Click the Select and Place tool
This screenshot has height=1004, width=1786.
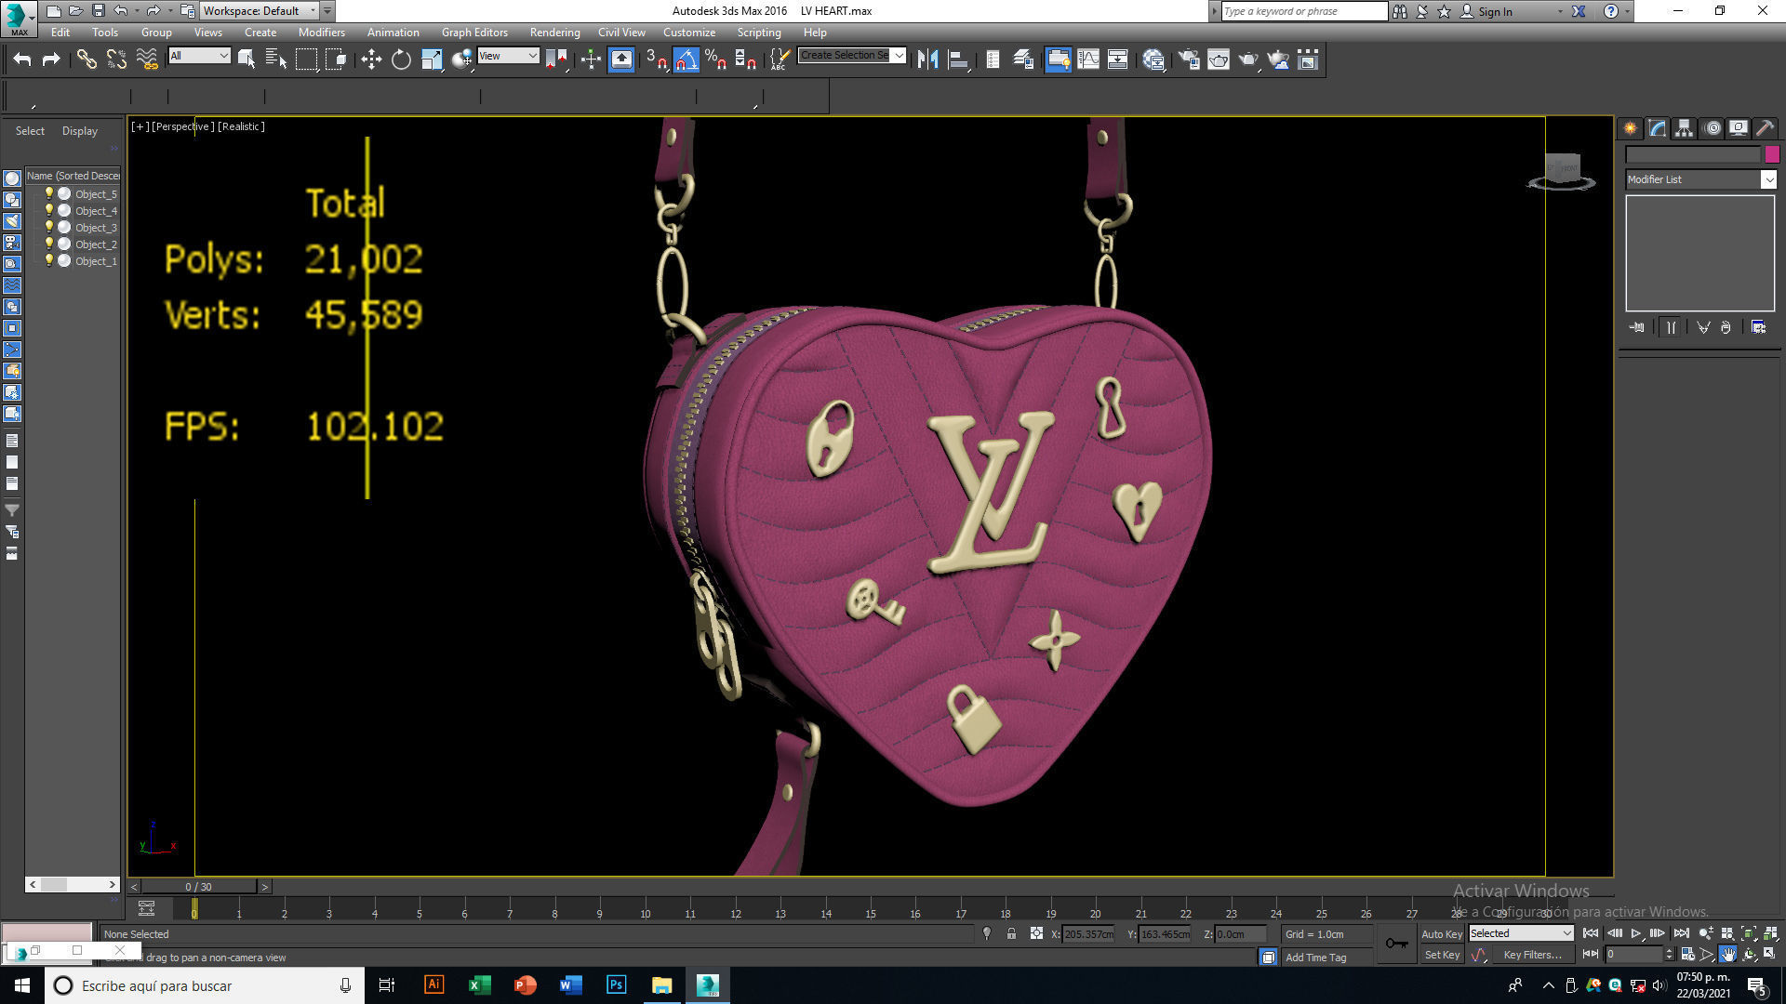pyautogui.click(x=461, y=59)
